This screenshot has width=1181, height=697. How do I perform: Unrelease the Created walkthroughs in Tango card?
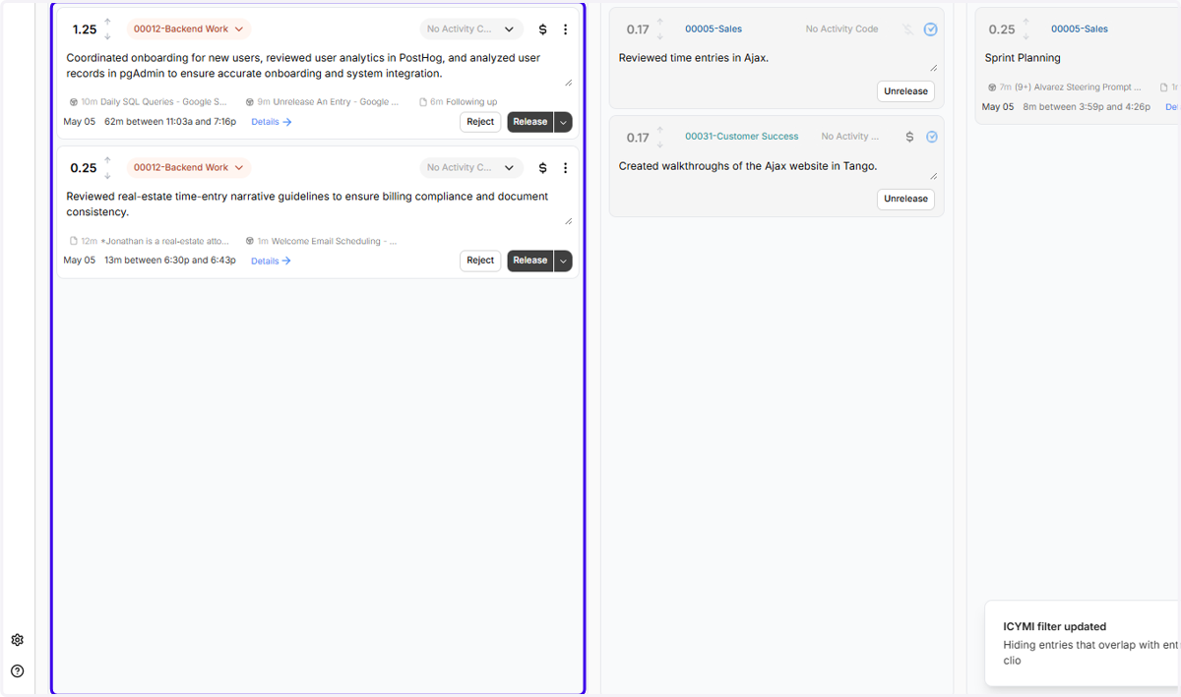click(x=905, y=199)
